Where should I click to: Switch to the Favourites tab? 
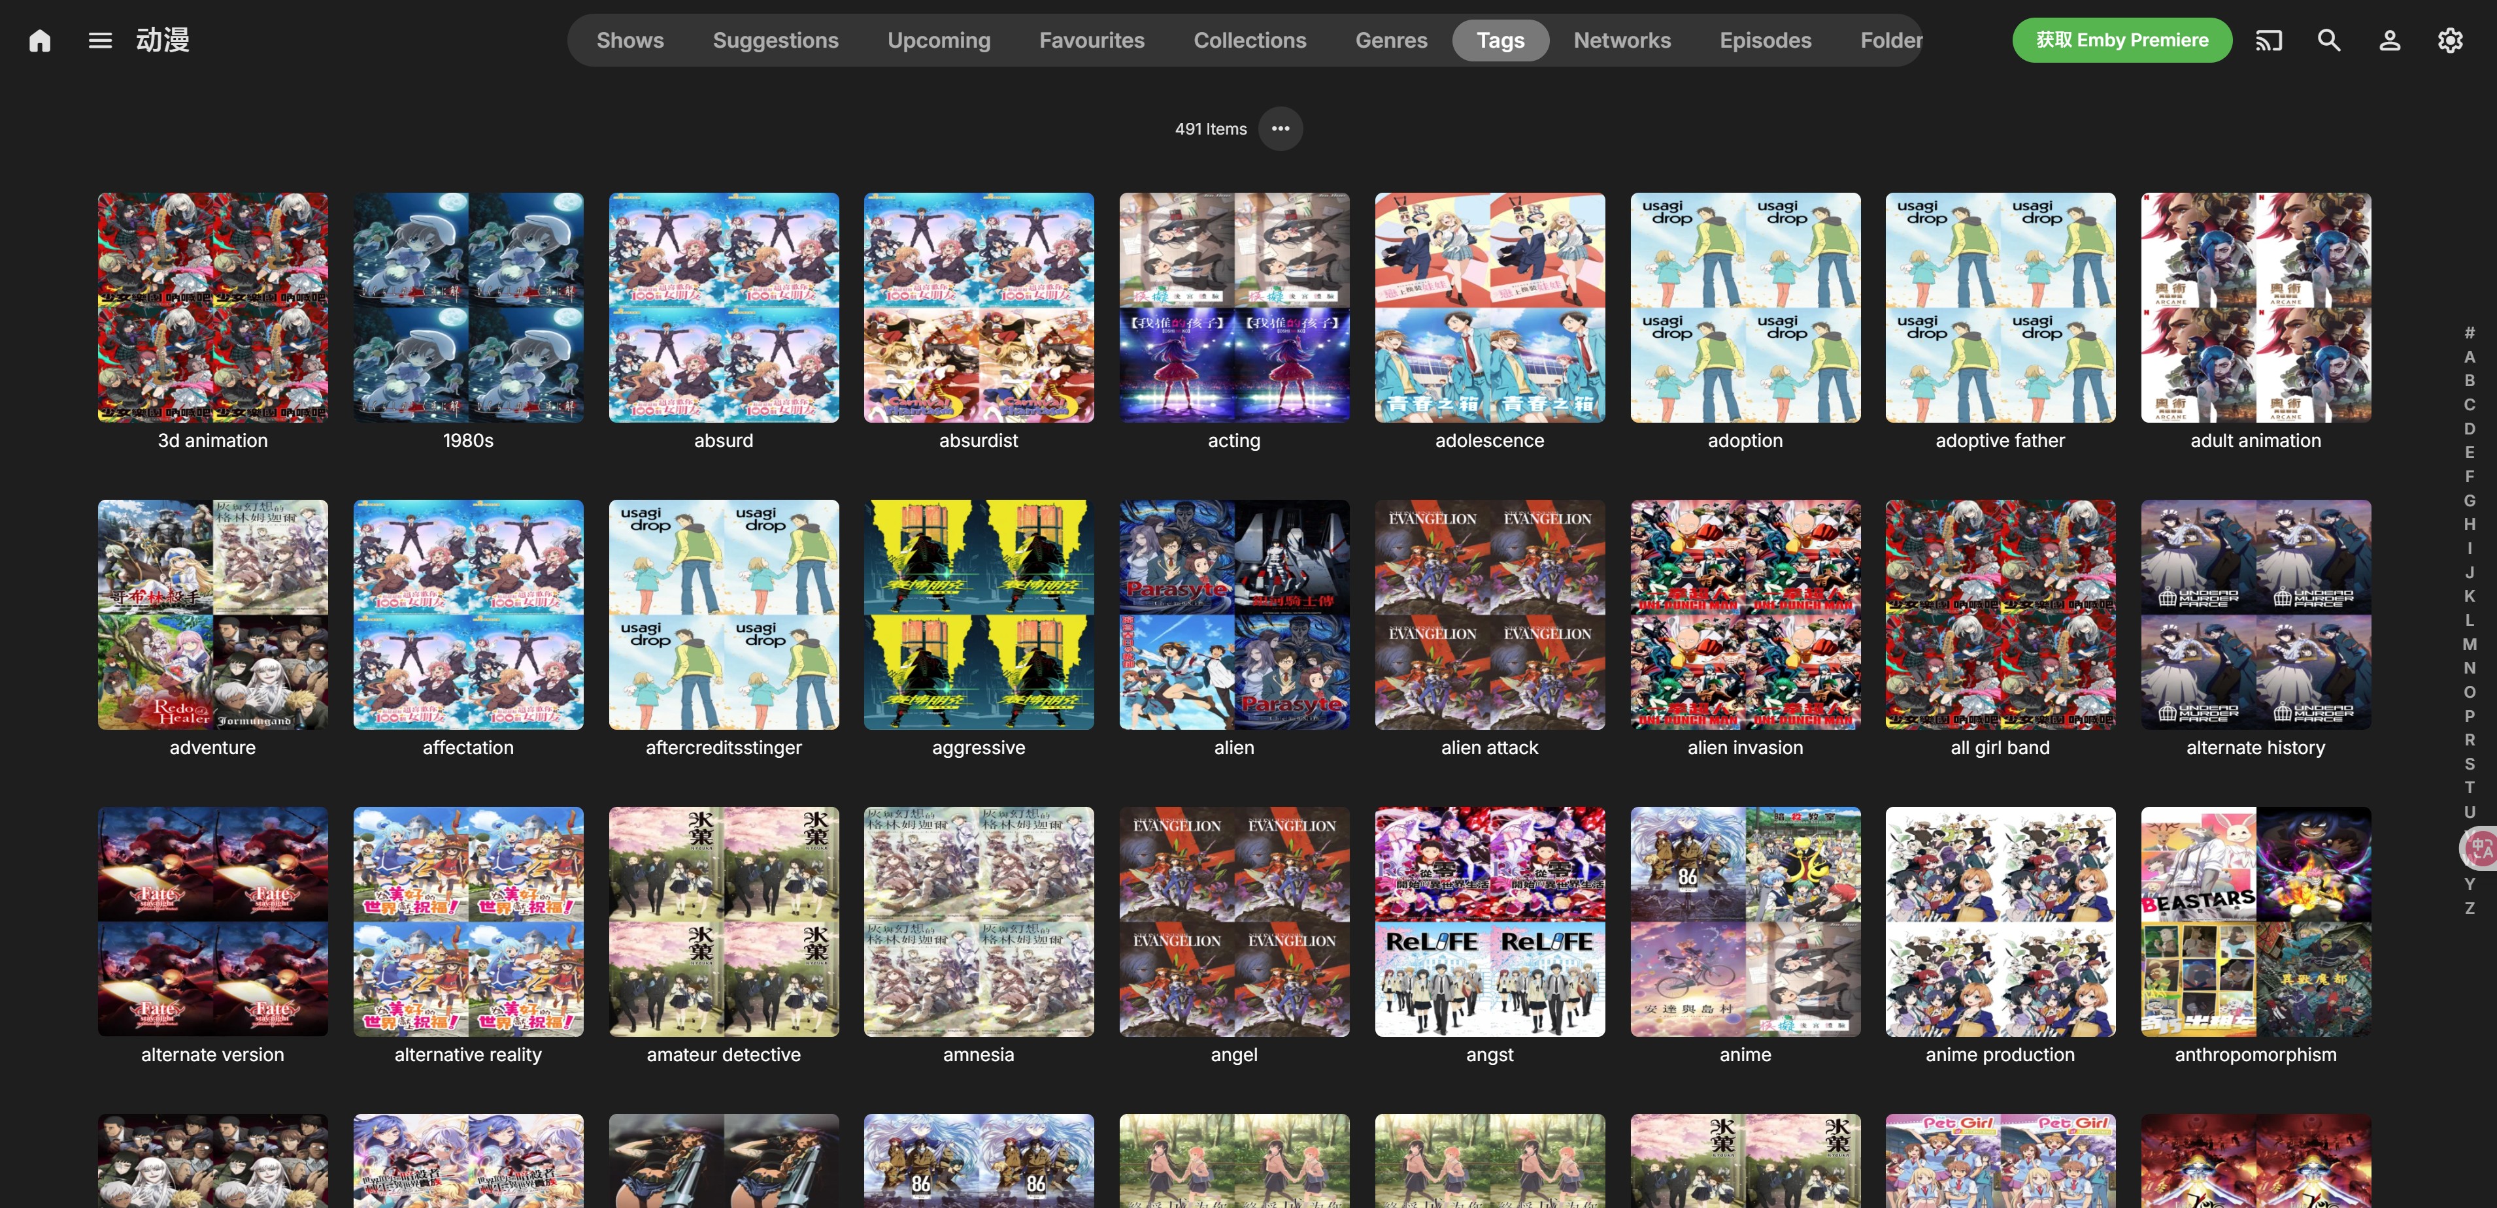1092,41
